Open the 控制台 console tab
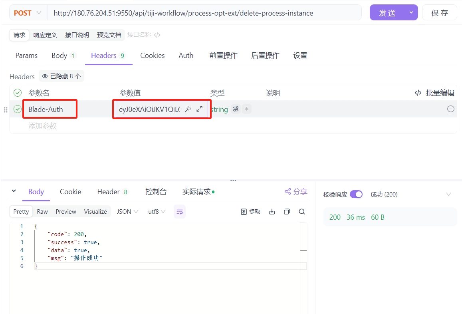The height and width of the screenshot is (314, 462). [156, 192]
